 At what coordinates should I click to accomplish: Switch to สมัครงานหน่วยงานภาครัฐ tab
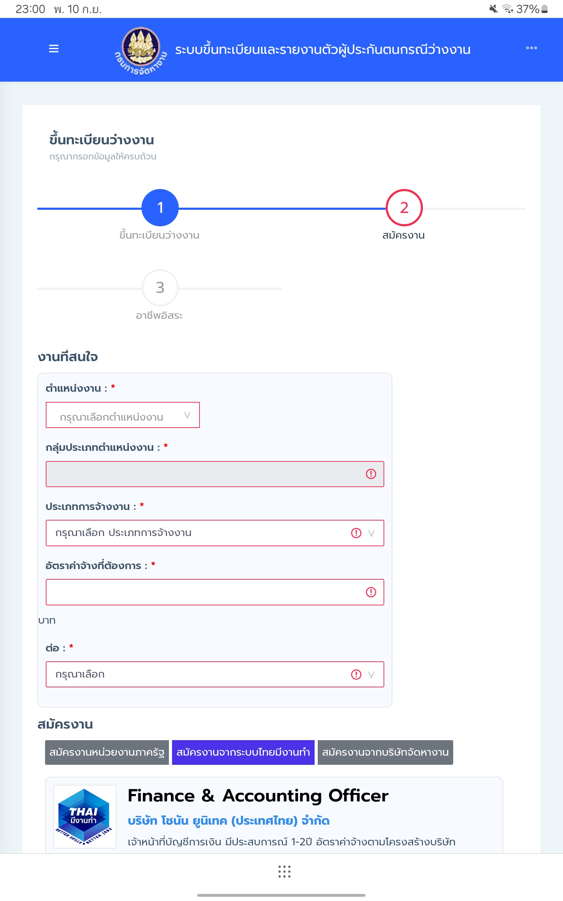point(107,752)
